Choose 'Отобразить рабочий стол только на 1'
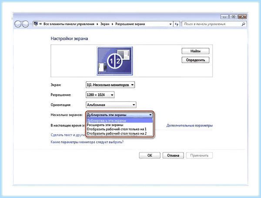Screen dimensions: 261x198 click(x=120, y=129)
